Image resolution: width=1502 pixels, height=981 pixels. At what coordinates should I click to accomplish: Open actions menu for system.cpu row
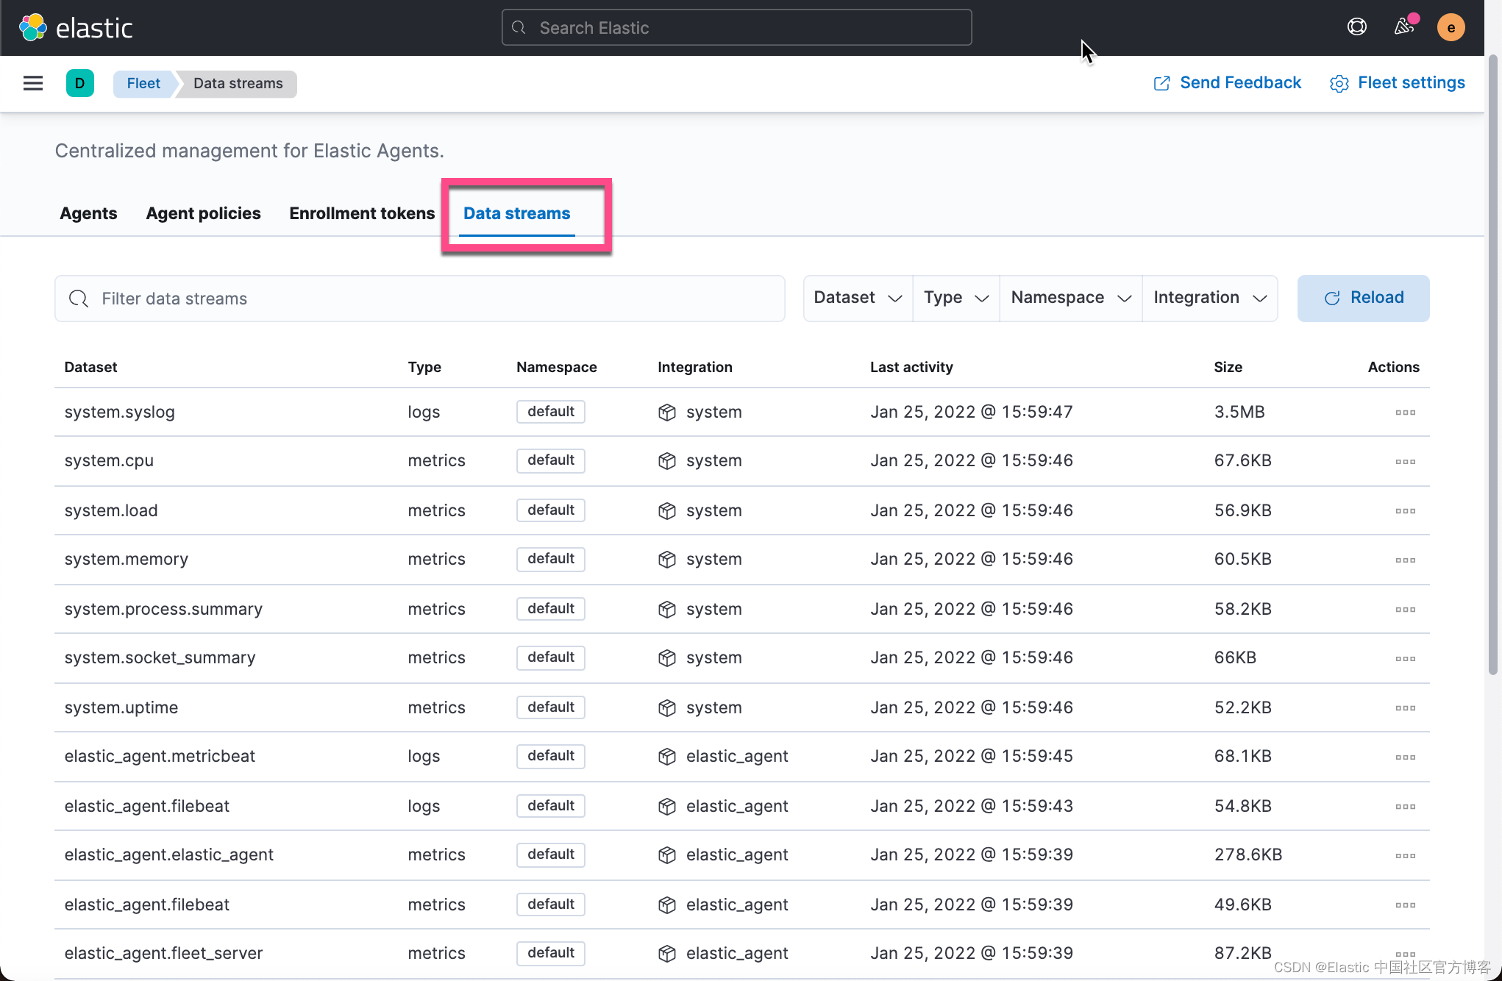[x=1405, y=462]
